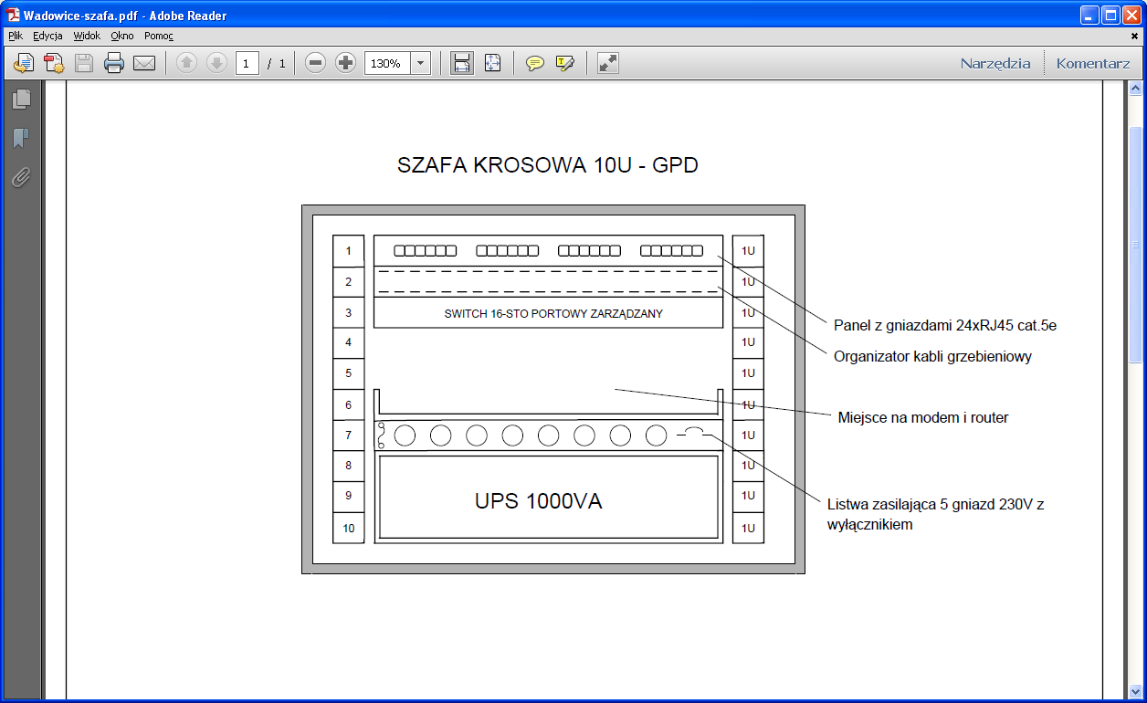Click the 130% zoom value field
Screen dimensions: 1147x703
pos(387,63)
